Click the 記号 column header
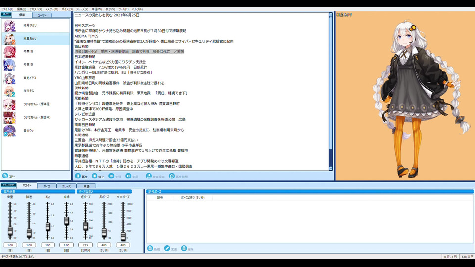 (x=160, y=198)
